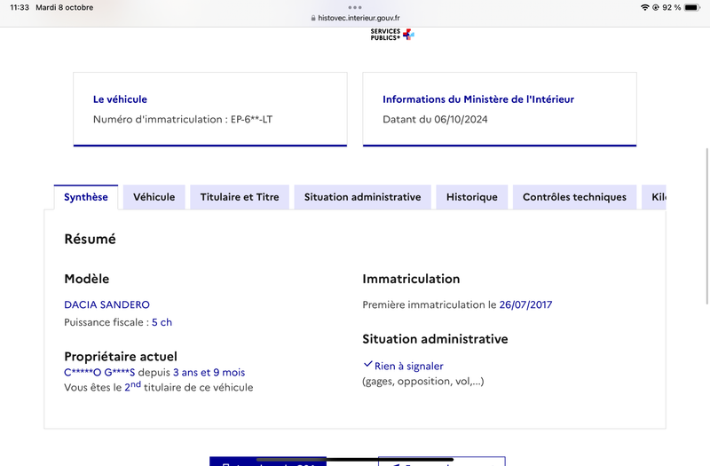This screenshot has height=466, width=710.
Task: Click the dark blue button at the page bottom
Action: [x=268, y=462]
